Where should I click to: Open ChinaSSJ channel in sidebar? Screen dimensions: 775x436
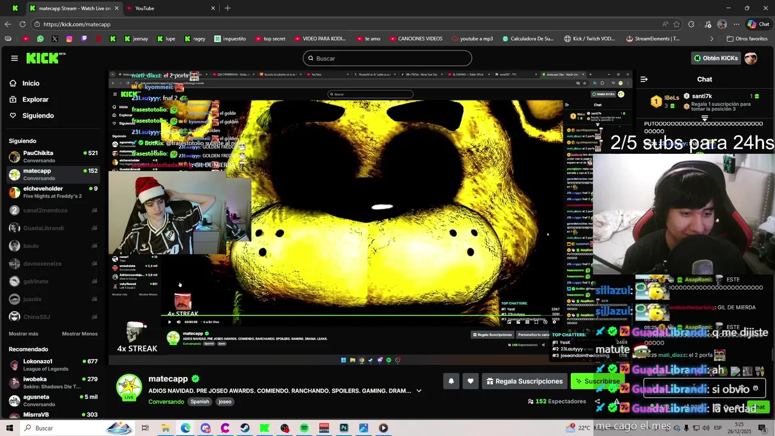[x=53, y=317]
